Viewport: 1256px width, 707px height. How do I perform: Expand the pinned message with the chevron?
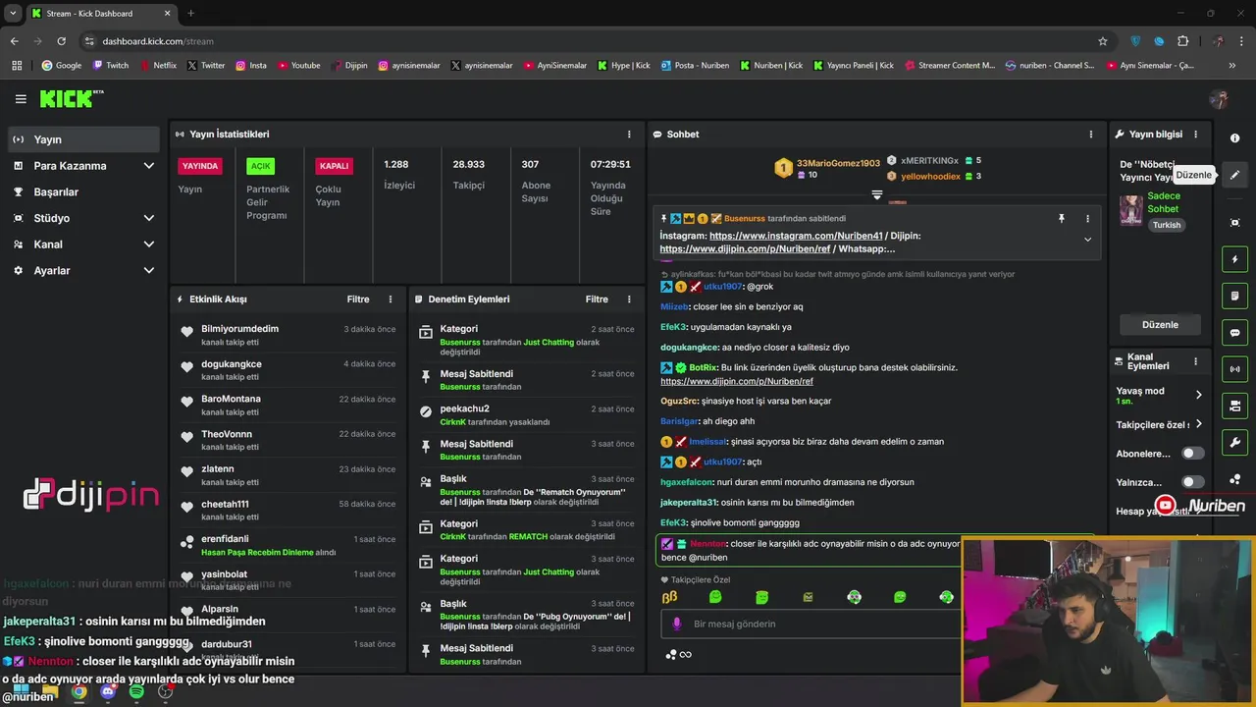[1087, 240]
